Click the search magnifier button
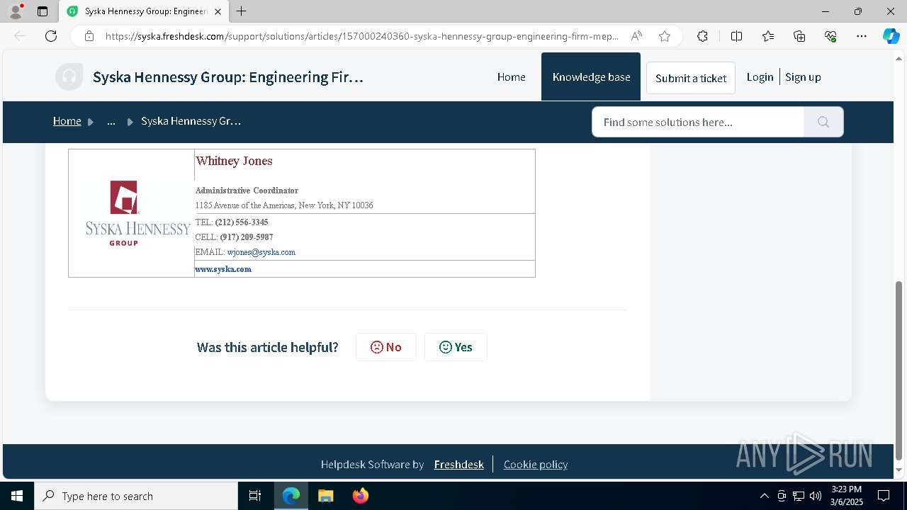Image resolution: width=907 pixels, height=510 pixels. [823, 122]
